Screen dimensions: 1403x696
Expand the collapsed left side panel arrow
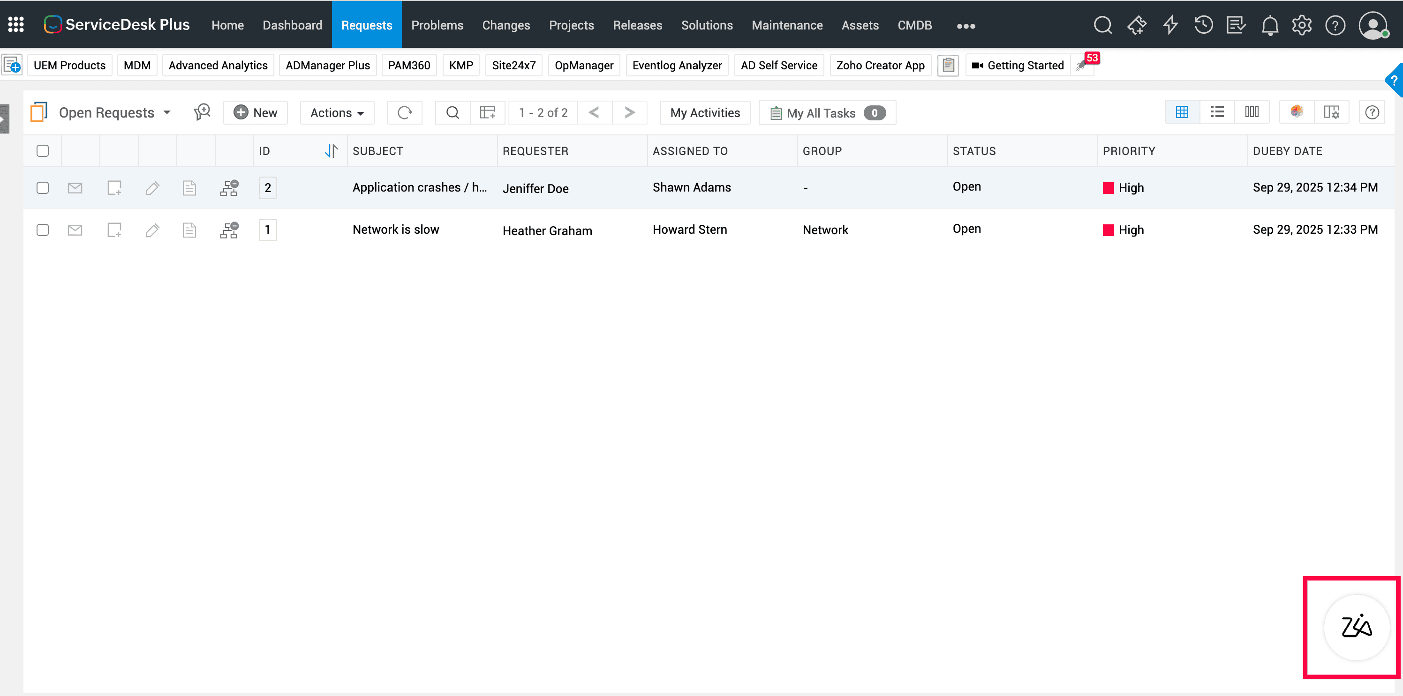tap(4, 118)
